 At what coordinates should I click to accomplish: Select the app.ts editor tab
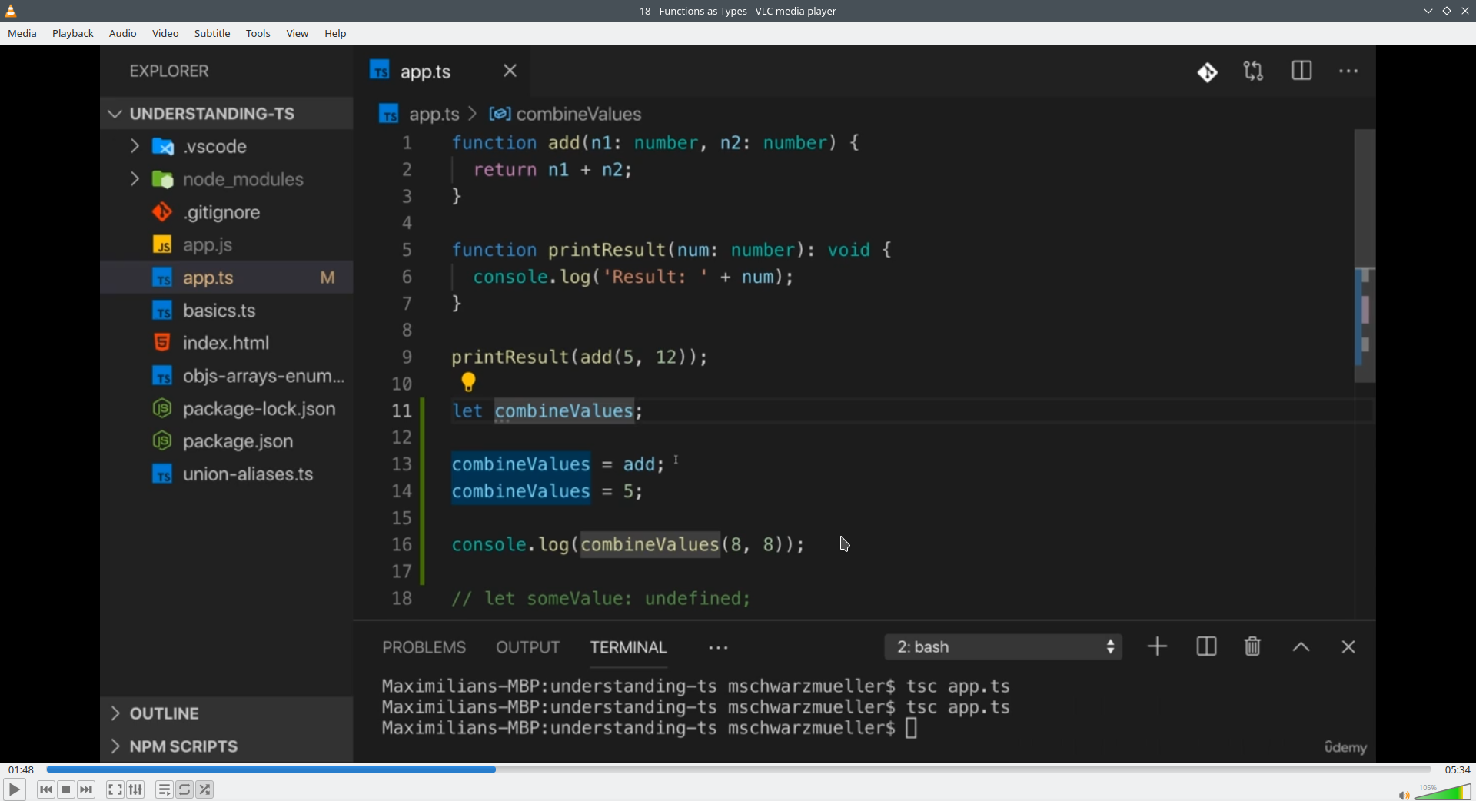pyautogui.click(x=442, y=71)
